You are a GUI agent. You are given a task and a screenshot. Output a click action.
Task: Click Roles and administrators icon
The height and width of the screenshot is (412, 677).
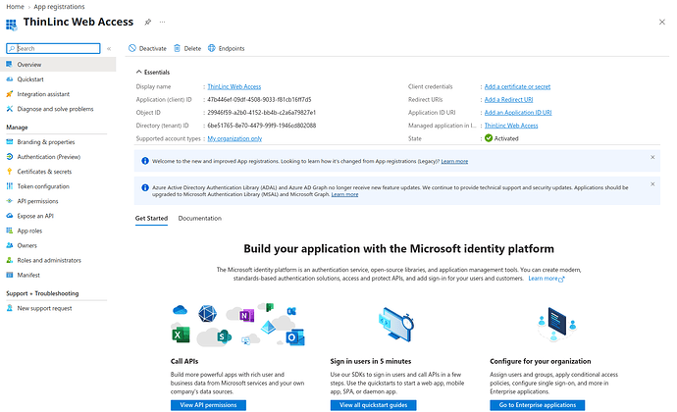click(9, 260)
